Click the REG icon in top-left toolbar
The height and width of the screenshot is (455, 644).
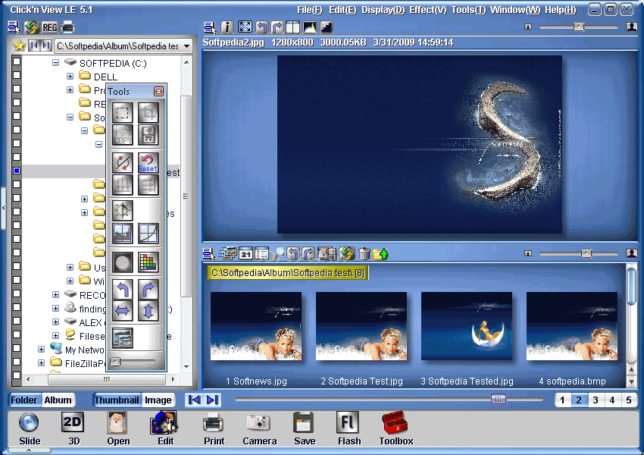coord(50,27)
